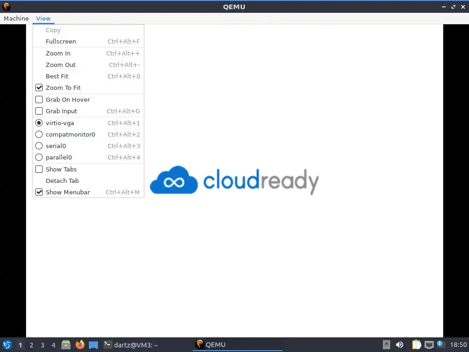Select Zoom In menu entry

point(88,53)
